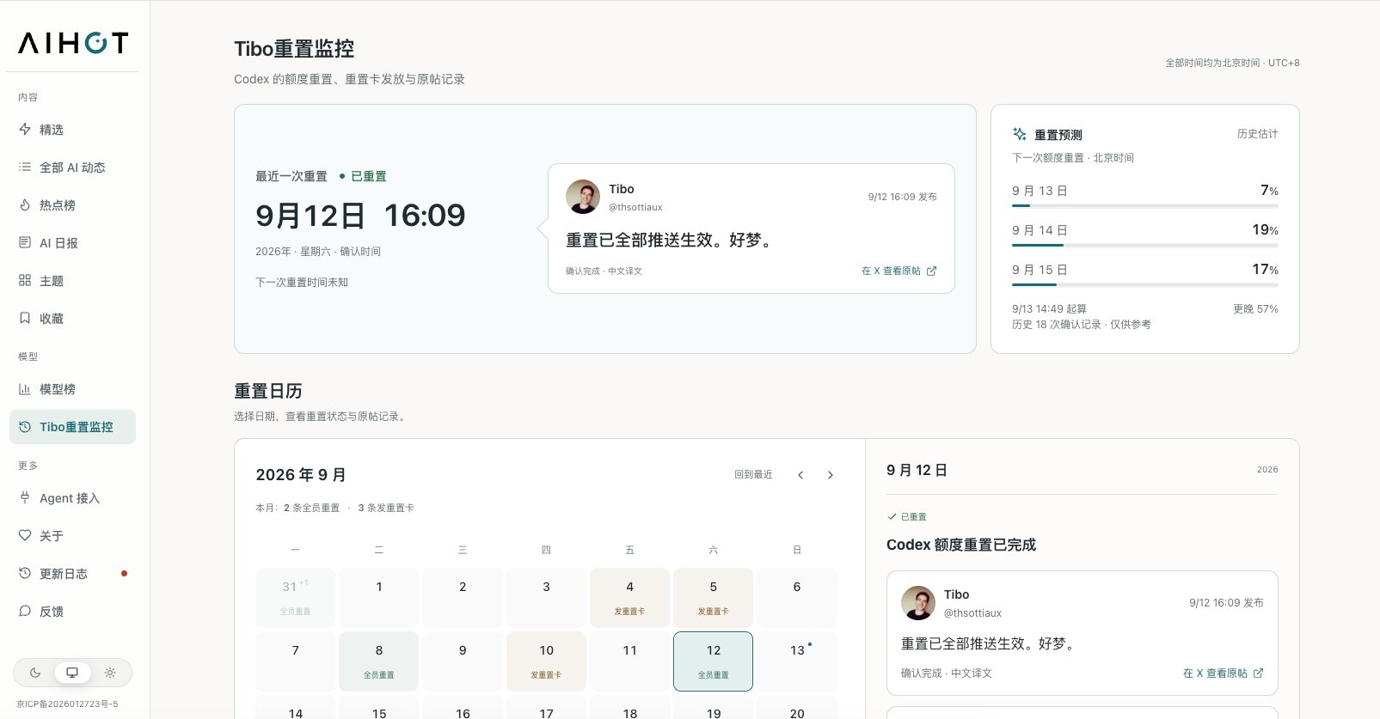Select calendar day 12 全员重置
Screen dimensions: 1380x719
(x=713, y=661)
